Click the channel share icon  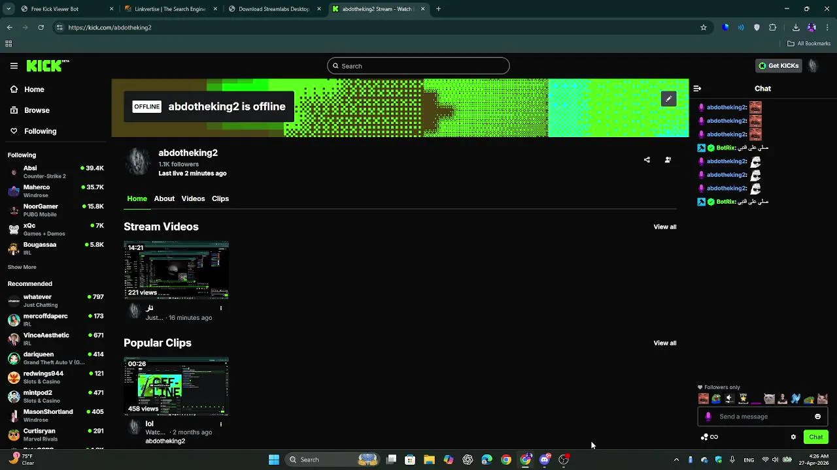point(647,160)
